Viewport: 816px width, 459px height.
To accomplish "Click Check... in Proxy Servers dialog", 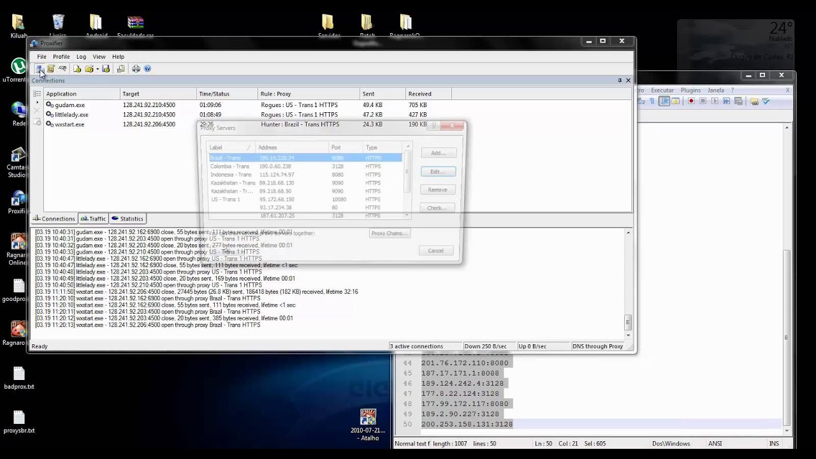I will (x=438, y=208).
